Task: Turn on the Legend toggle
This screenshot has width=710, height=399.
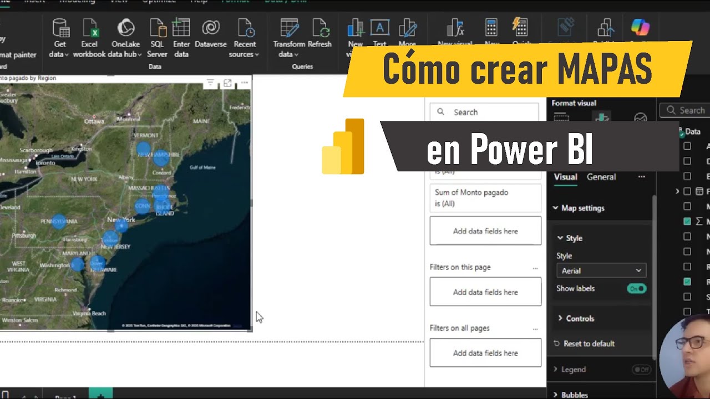Action: (x=641, y=370)
